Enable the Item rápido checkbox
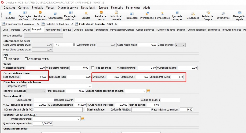246x133 pixels. (5, 59)
